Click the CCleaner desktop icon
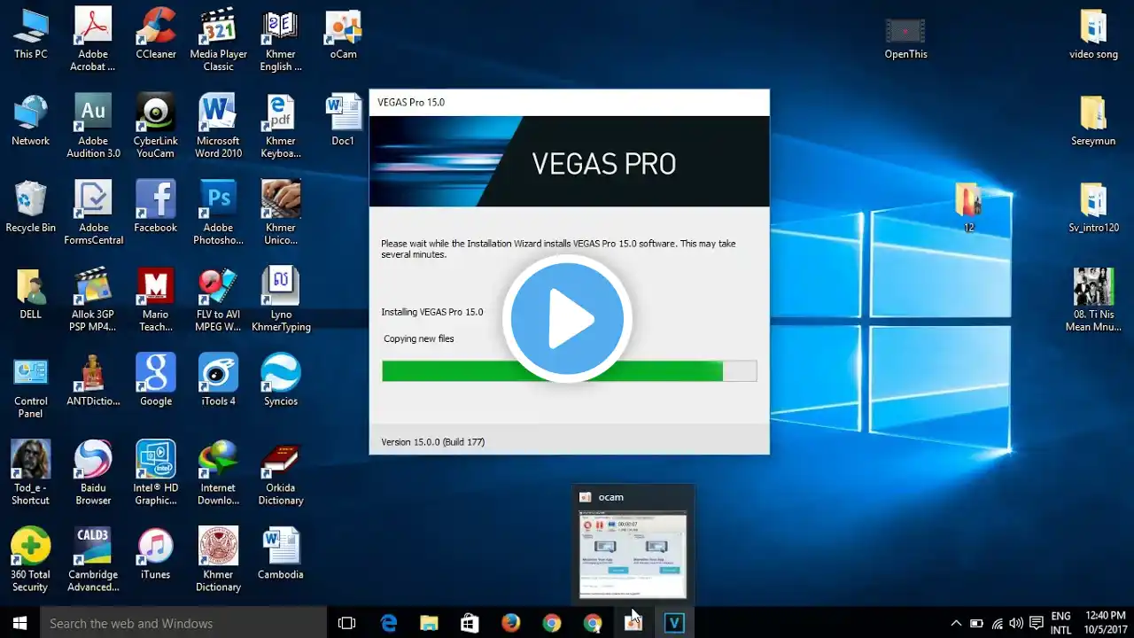The height and width of the screenshot is (638, 1134). point(155,34)
